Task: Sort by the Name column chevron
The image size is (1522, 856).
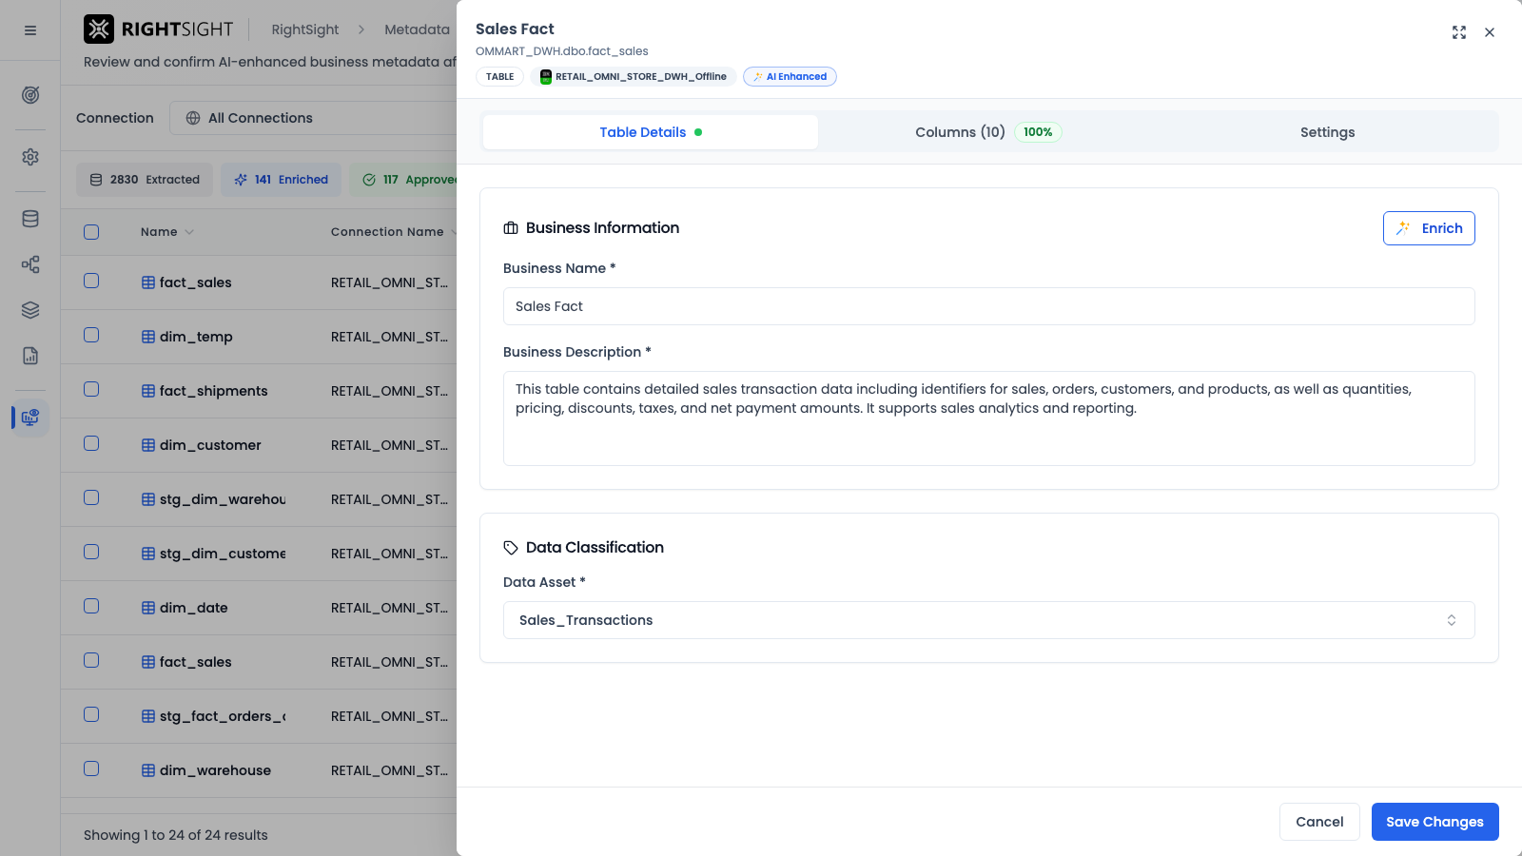Action: [189, 232]
